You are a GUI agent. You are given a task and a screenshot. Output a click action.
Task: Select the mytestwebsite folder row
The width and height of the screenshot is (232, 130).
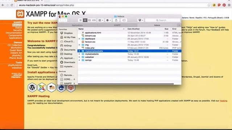click(129, 54)
